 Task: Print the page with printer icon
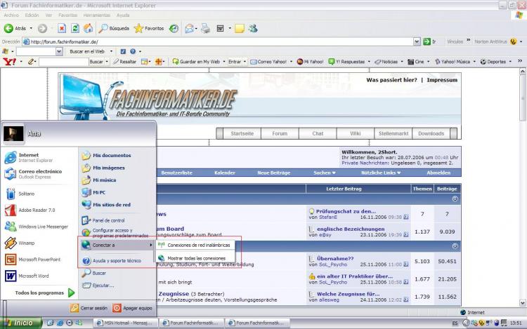[x=205, y=29]
